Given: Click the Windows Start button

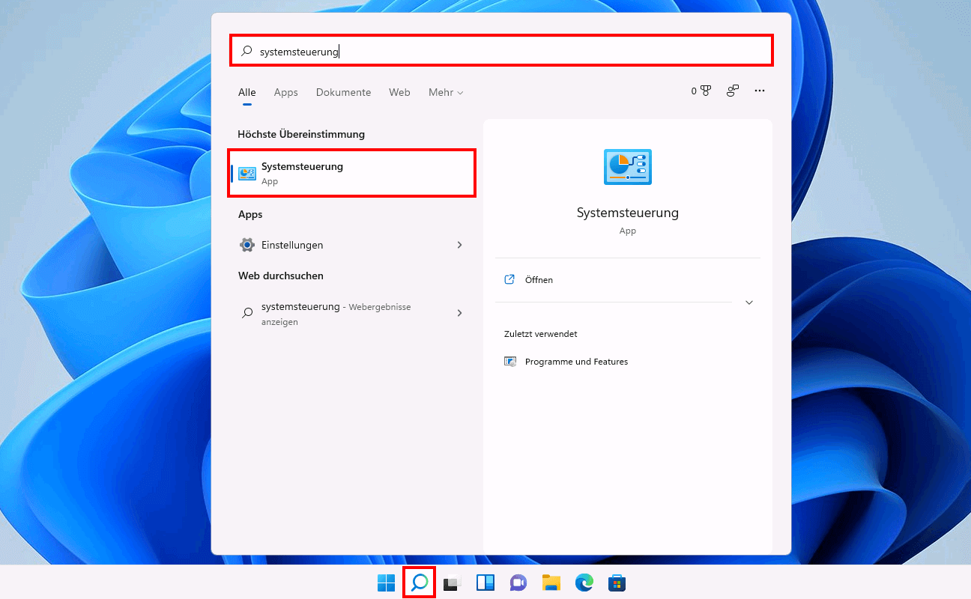Looking at the screenshot, I should click(x=386, y=583).
